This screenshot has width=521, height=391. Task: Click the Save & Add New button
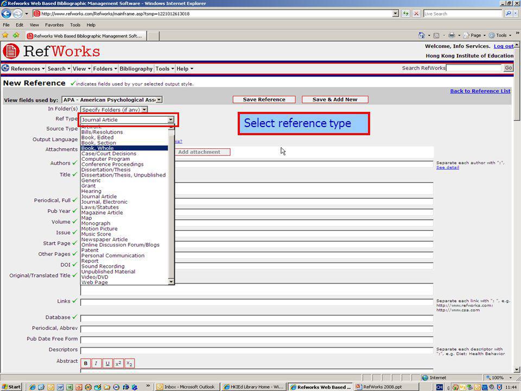(x=335, y=99)
